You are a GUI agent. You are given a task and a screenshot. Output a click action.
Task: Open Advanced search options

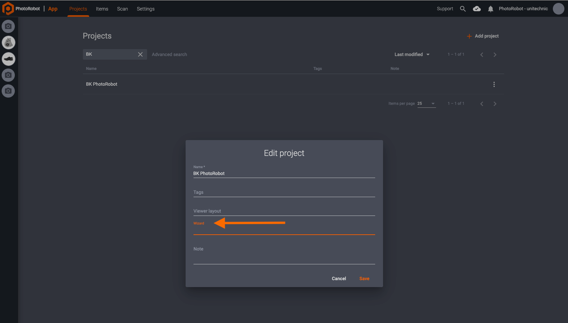(169, 54)
